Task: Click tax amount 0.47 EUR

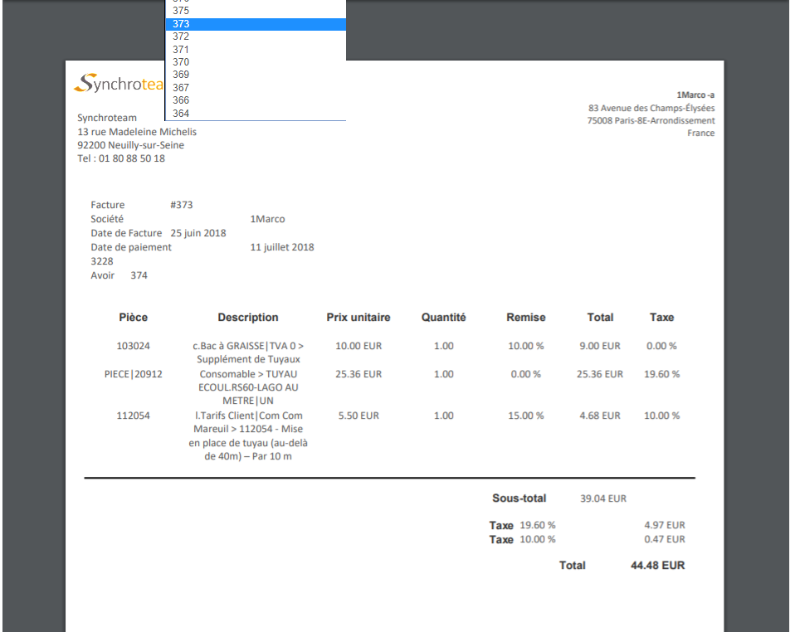Action: click(664, 539)
